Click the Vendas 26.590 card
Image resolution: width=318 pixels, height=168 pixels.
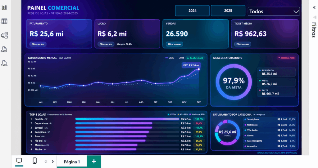196,34
